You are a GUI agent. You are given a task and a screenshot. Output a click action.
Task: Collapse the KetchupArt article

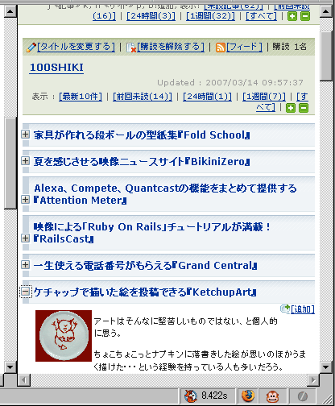[x=25, y=292]
